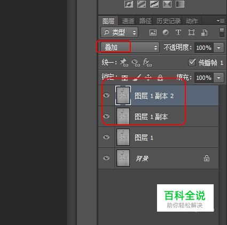Filter by shape layers icon
Image resolution: width=227 pixels, height=225 pixels.
point(191,33)
